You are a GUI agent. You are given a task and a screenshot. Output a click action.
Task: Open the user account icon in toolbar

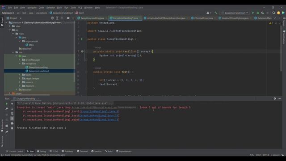coord(209,13)
